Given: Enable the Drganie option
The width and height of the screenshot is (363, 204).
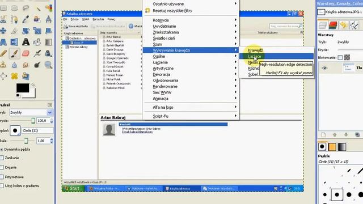Looking at the screenshot, I should 2,167.
